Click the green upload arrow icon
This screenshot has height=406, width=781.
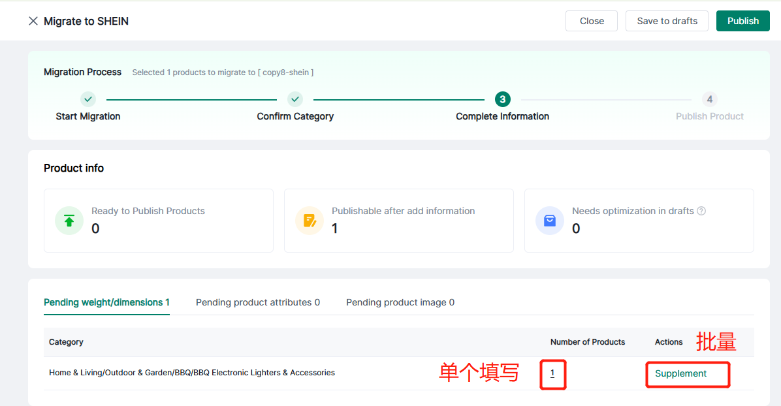69,221
